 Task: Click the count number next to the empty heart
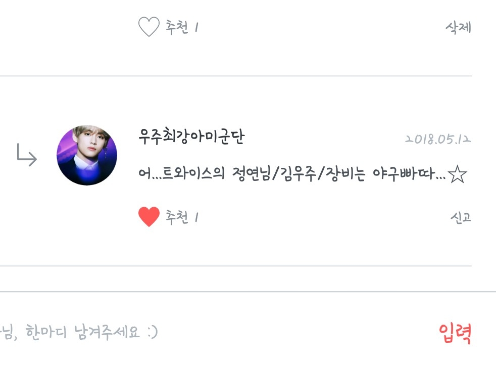point(196,27)
